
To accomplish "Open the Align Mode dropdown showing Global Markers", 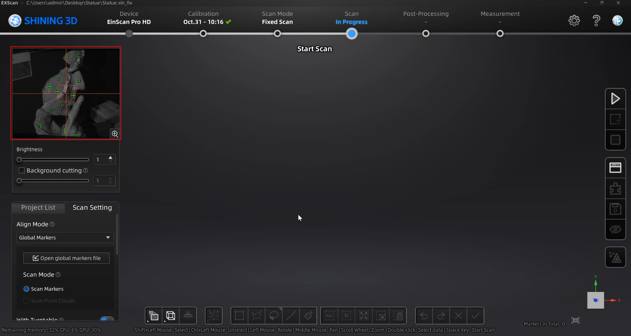I will [x=65, y=237].
